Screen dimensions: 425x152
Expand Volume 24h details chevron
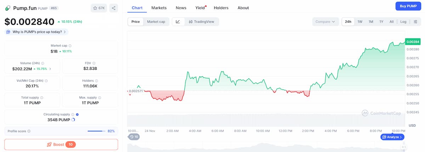pos(50,69)
